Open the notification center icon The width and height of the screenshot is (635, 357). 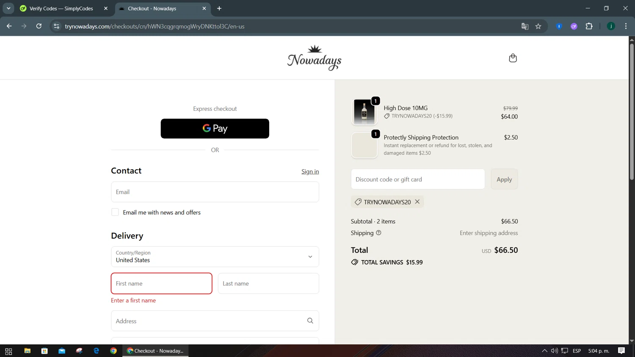pos(621,351)
